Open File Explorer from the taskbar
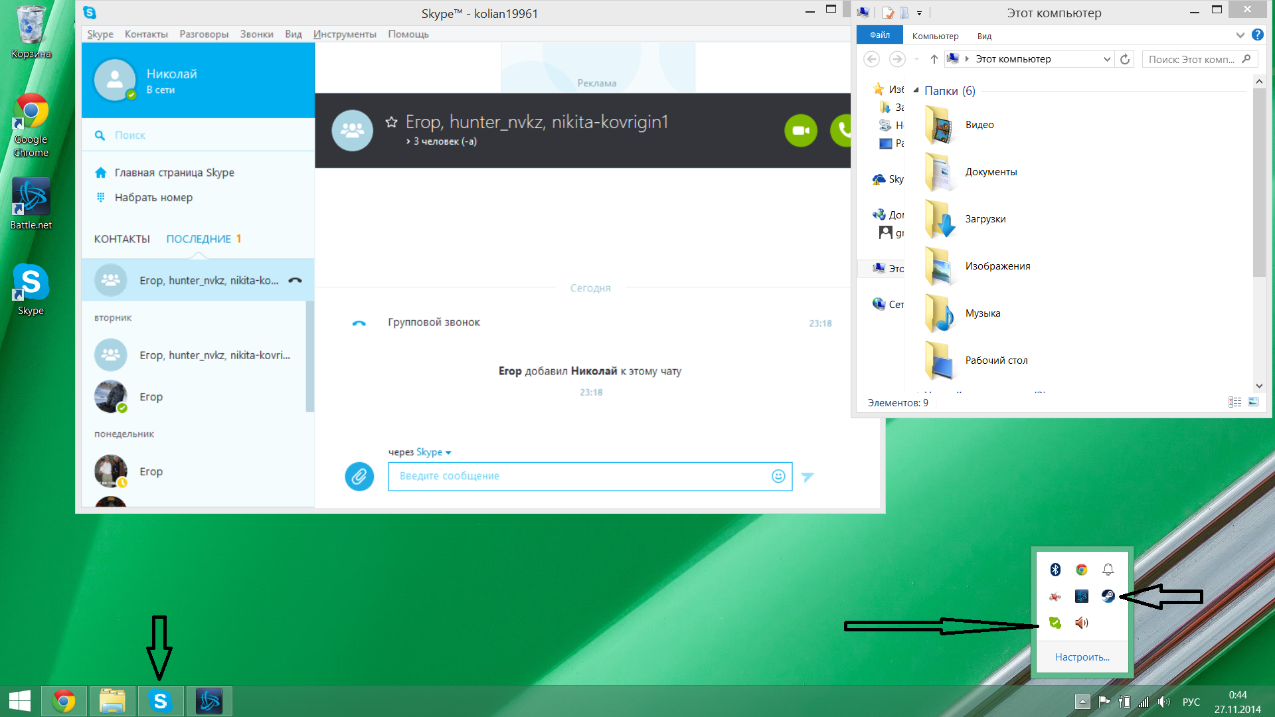The image size is (1275, 717). coord(112,701)
